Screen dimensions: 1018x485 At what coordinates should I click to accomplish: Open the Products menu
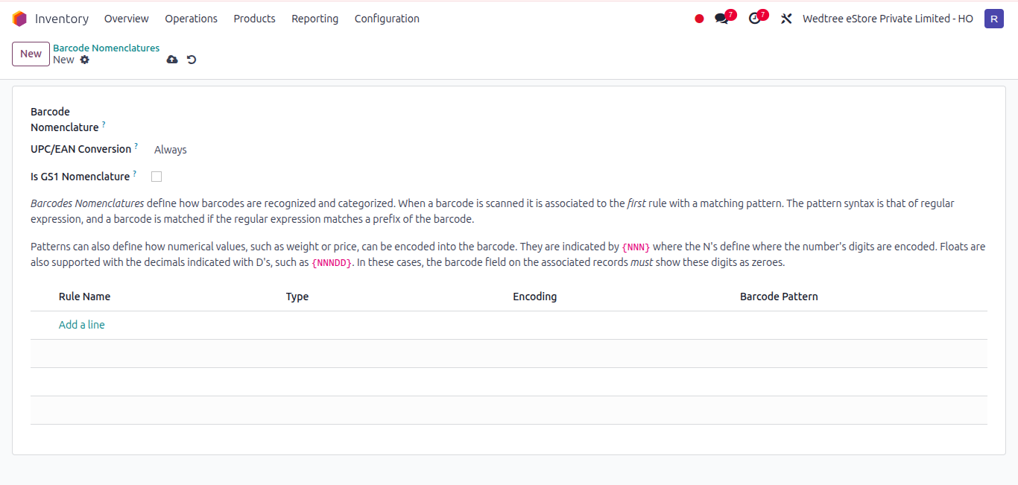click(255, 19)
